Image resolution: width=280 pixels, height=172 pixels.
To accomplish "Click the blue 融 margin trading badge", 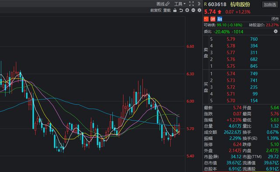I will [220, 19].
